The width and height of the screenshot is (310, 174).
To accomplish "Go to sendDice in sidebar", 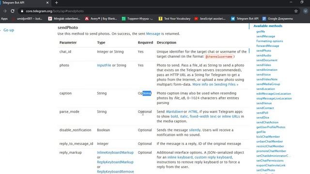I will 263,117.
